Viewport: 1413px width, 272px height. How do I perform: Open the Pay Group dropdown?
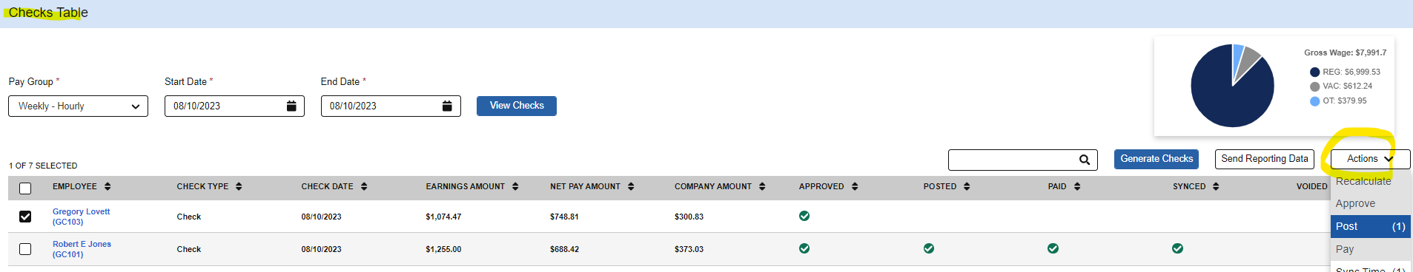(x=78, y=106)
